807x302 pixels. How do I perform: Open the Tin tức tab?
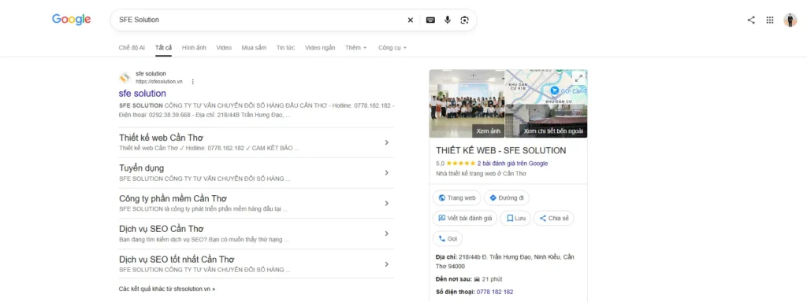pos(285,48)
